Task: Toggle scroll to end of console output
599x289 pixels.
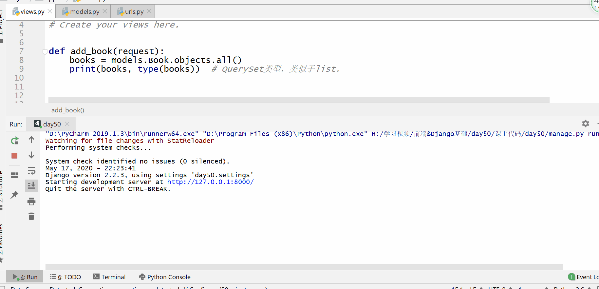Action: point(31,186)
